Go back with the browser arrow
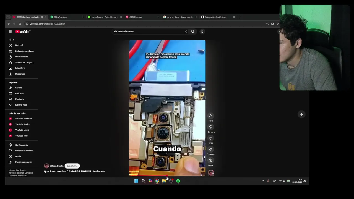This screenshot has width=354, height=199. [9, 24]
